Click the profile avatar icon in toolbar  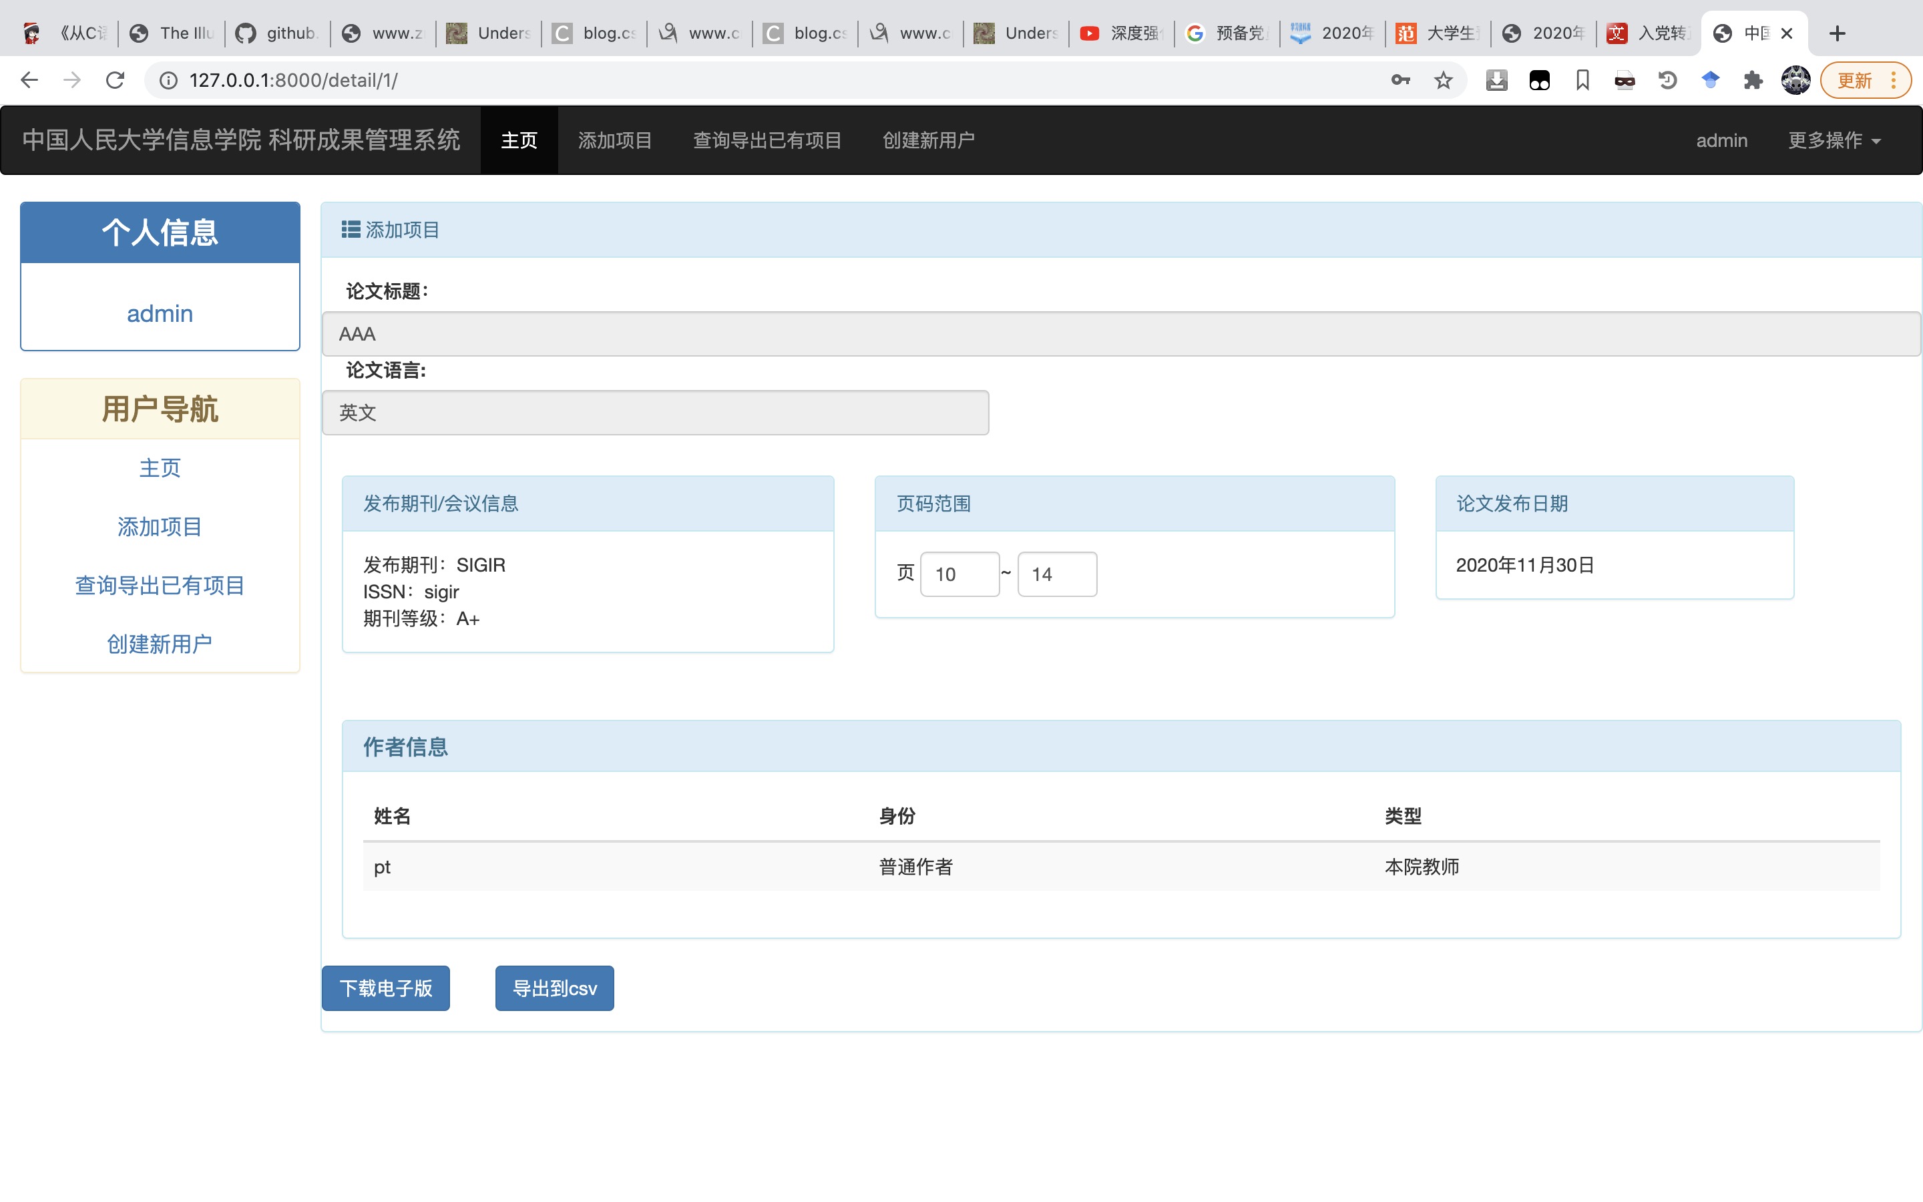1795,80
